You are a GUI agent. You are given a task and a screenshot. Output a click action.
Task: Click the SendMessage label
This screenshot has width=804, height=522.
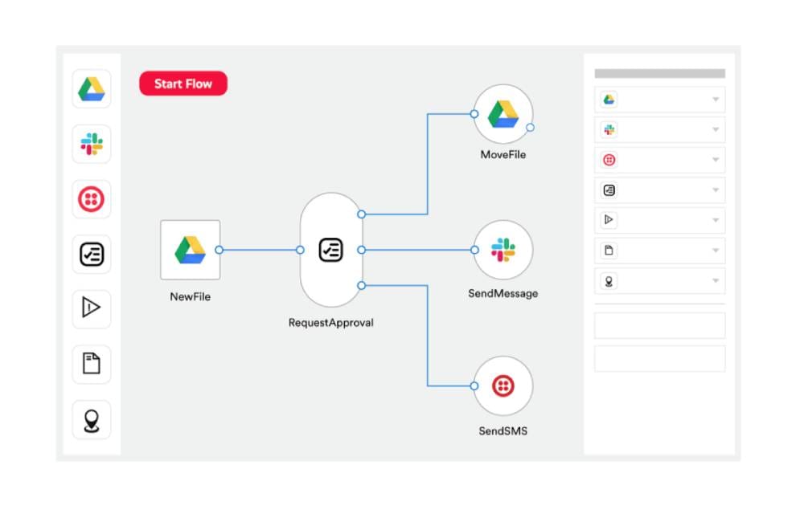coord(503,294)
